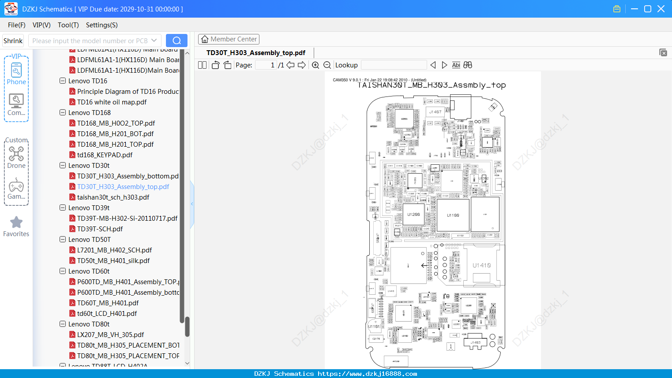Click the toolbox icon in title bar
Viewport: 672px width, 378px height.
point(617,9)
